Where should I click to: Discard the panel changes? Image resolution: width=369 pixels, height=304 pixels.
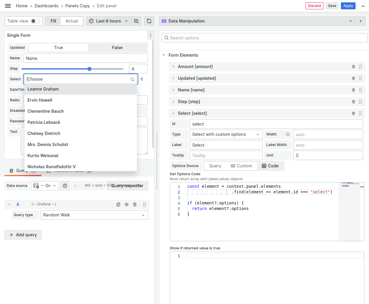coord(314,6)
